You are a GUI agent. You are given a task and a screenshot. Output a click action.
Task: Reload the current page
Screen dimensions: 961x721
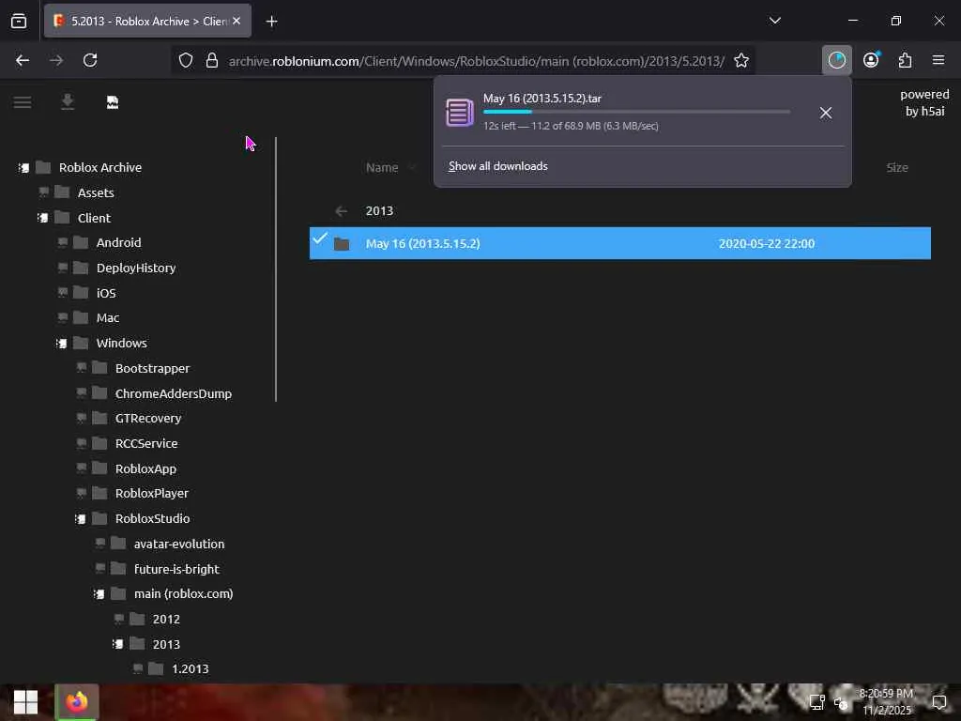pos(90,60)
